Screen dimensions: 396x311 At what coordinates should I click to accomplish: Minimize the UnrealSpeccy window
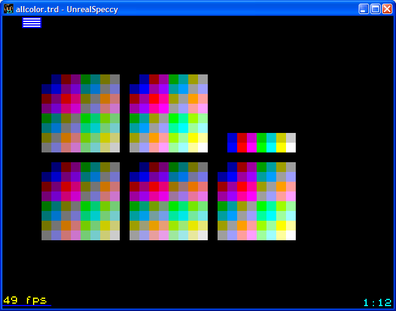[x=364, y=9]
